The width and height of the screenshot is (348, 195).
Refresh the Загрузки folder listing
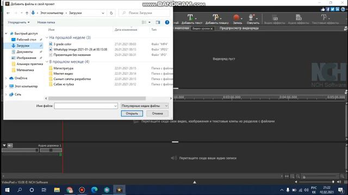[x=111, y=13]
